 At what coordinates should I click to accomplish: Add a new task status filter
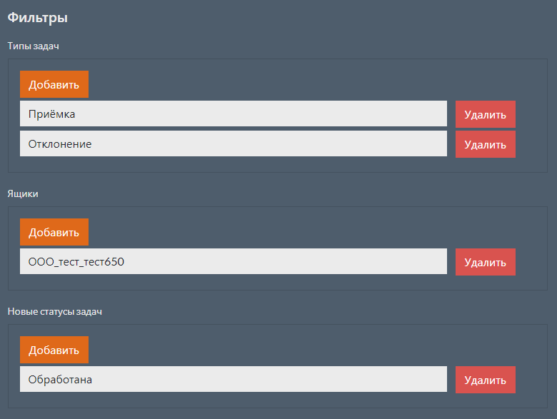point(54,350)
